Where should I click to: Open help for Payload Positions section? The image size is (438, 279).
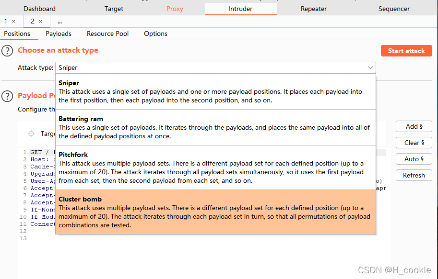(7, 96)
